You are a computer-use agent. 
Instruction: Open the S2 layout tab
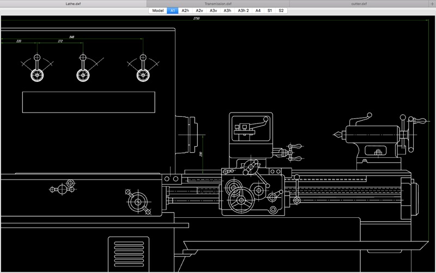pos(281,10)
